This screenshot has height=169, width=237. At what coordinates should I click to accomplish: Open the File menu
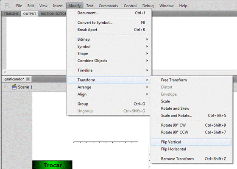(19, 6)
